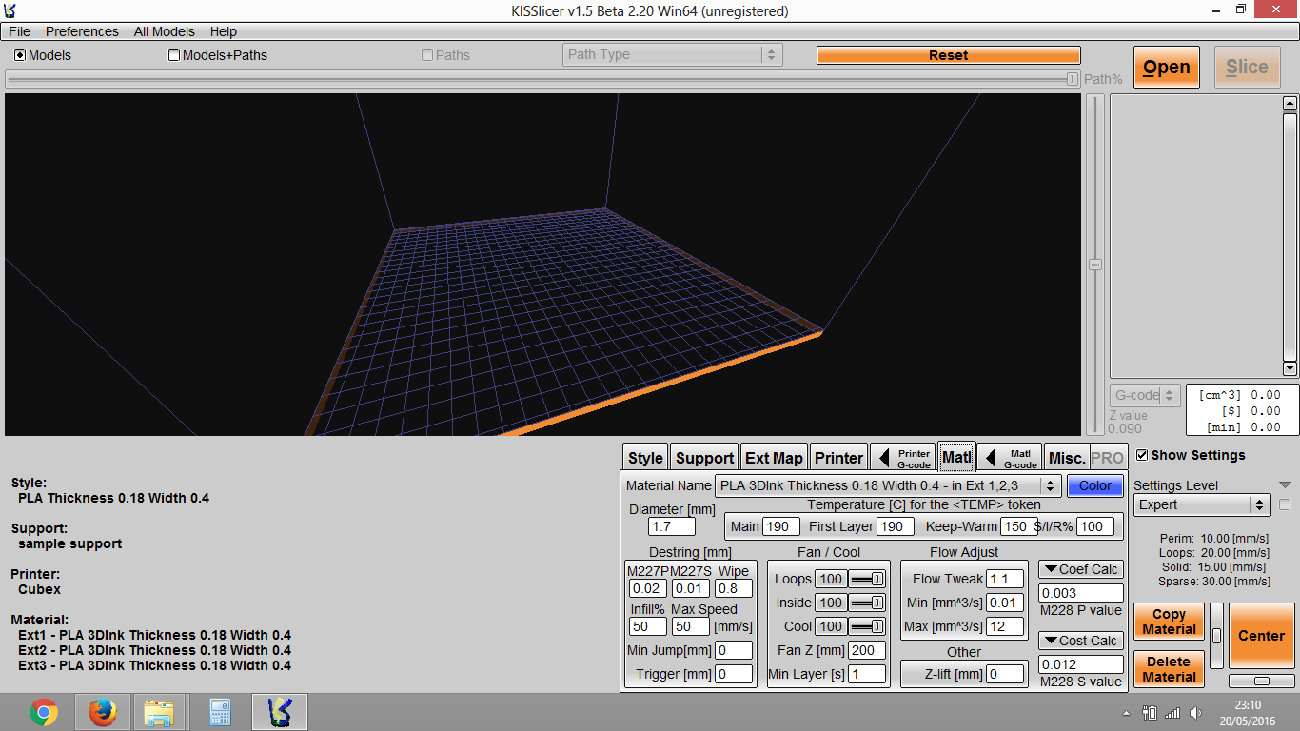This screenshot has width=1300, height=731.
Task: Click the Copy Material button
Action: (x=1169, y=622)
